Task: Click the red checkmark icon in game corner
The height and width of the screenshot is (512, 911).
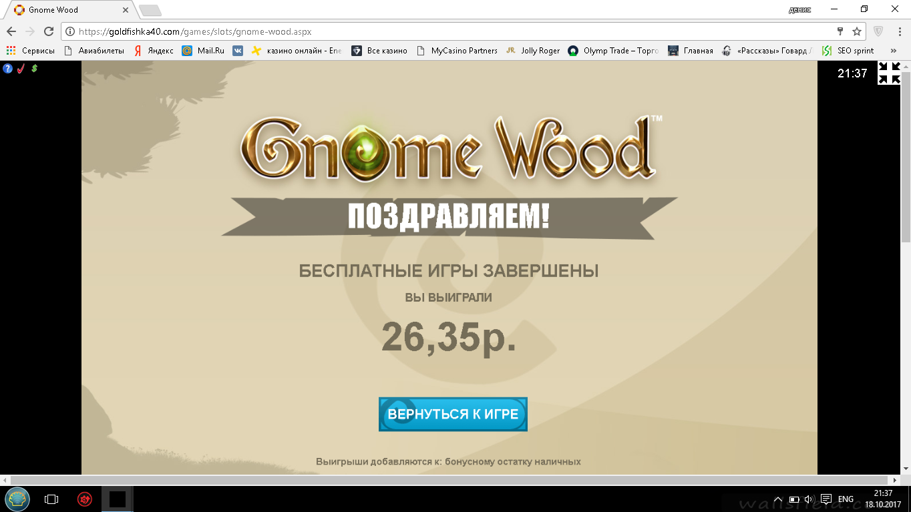Action: coord(21,68)
